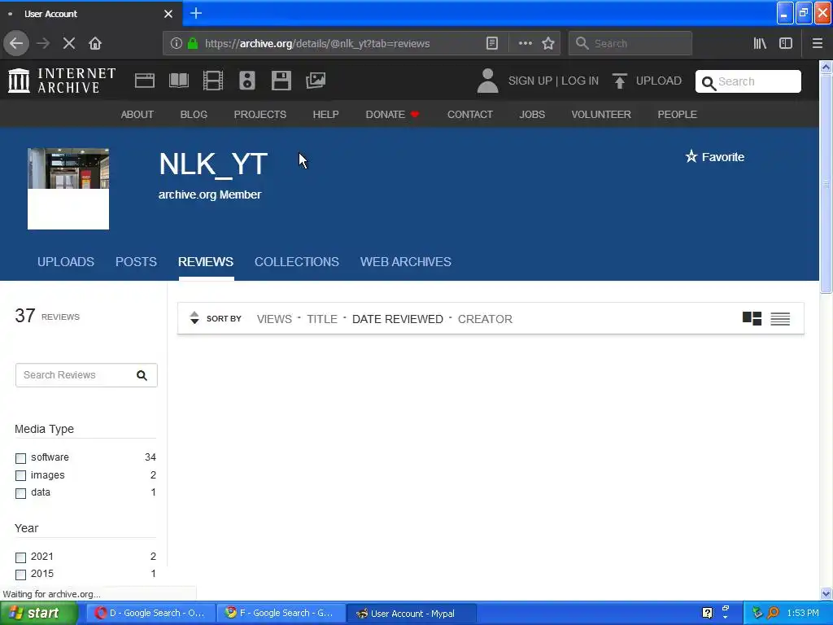Click the Internet Archive top search box
Screen dimensions: 833x625
748,81
